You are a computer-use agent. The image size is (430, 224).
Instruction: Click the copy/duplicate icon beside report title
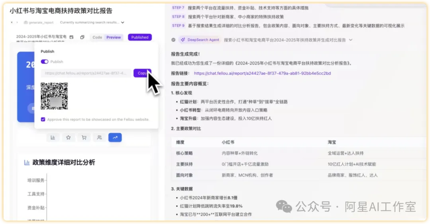pyautogui.click(x=82, y=37)
